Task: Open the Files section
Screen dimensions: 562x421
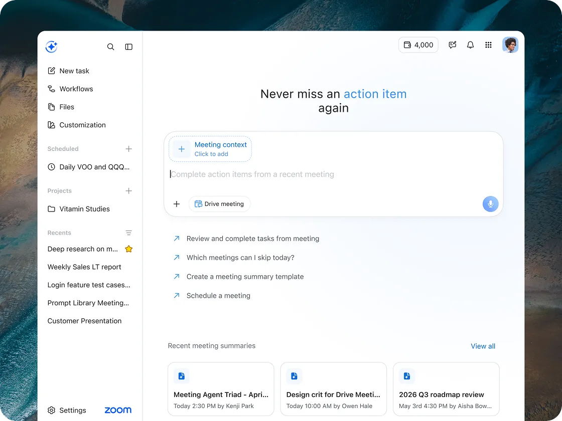Action: [x=61, y=107]
